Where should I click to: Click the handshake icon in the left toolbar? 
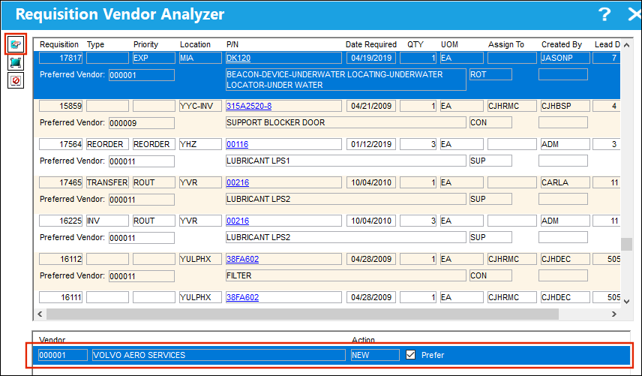(x=16, y=44)
